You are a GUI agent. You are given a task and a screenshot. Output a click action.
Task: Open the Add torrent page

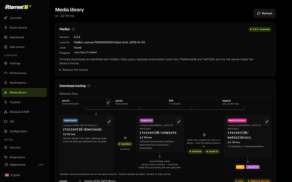point(24,47)
